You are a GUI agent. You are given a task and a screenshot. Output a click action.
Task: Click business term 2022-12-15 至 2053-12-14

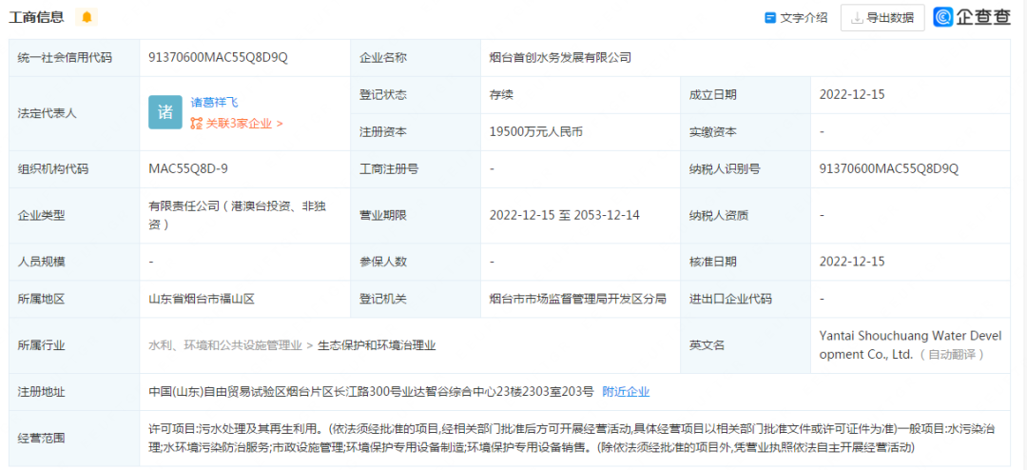(565, 215)
